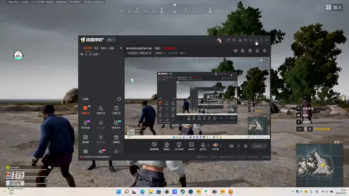Open the phone-as-webcam help tip link
The width and height of the screenshot is (349, 196).
(97, 157)
